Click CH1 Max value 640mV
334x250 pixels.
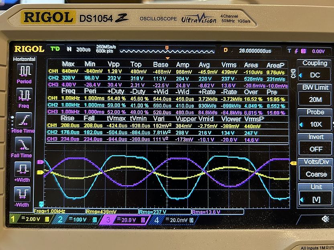pyautogui.click(x=70, y=71)
